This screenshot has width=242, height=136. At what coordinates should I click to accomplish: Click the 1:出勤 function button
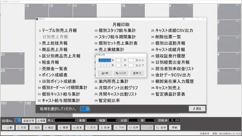pyautogui.click(x=8, y=127)
